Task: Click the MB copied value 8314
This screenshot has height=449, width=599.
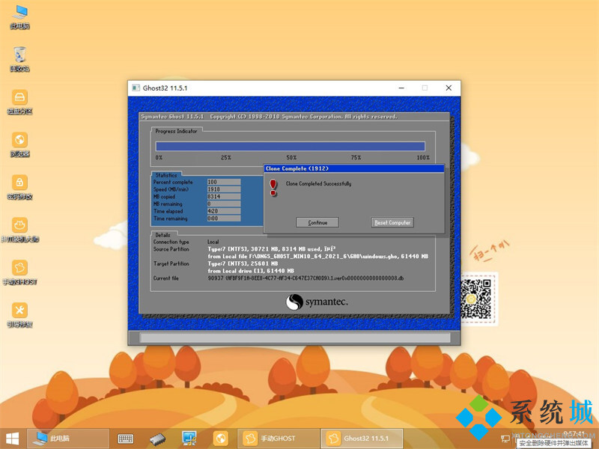Action: click(x=224, y=197)
